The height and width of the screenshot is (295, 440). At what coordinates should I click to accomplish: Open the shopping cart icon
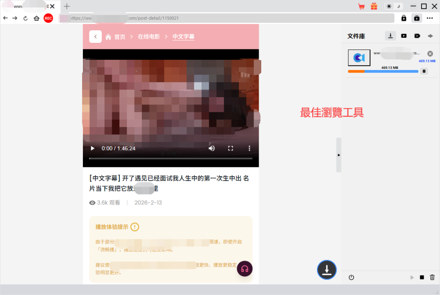361,6
